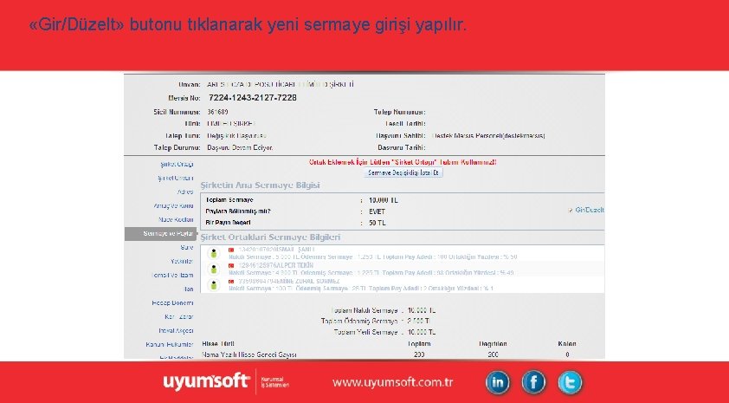
Task: Open the Süre sidebar tab
Action: point(187,248)
